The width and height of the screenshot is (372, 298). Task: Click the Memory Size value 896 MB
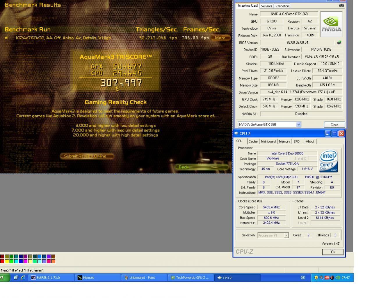(x=273, y=85)
